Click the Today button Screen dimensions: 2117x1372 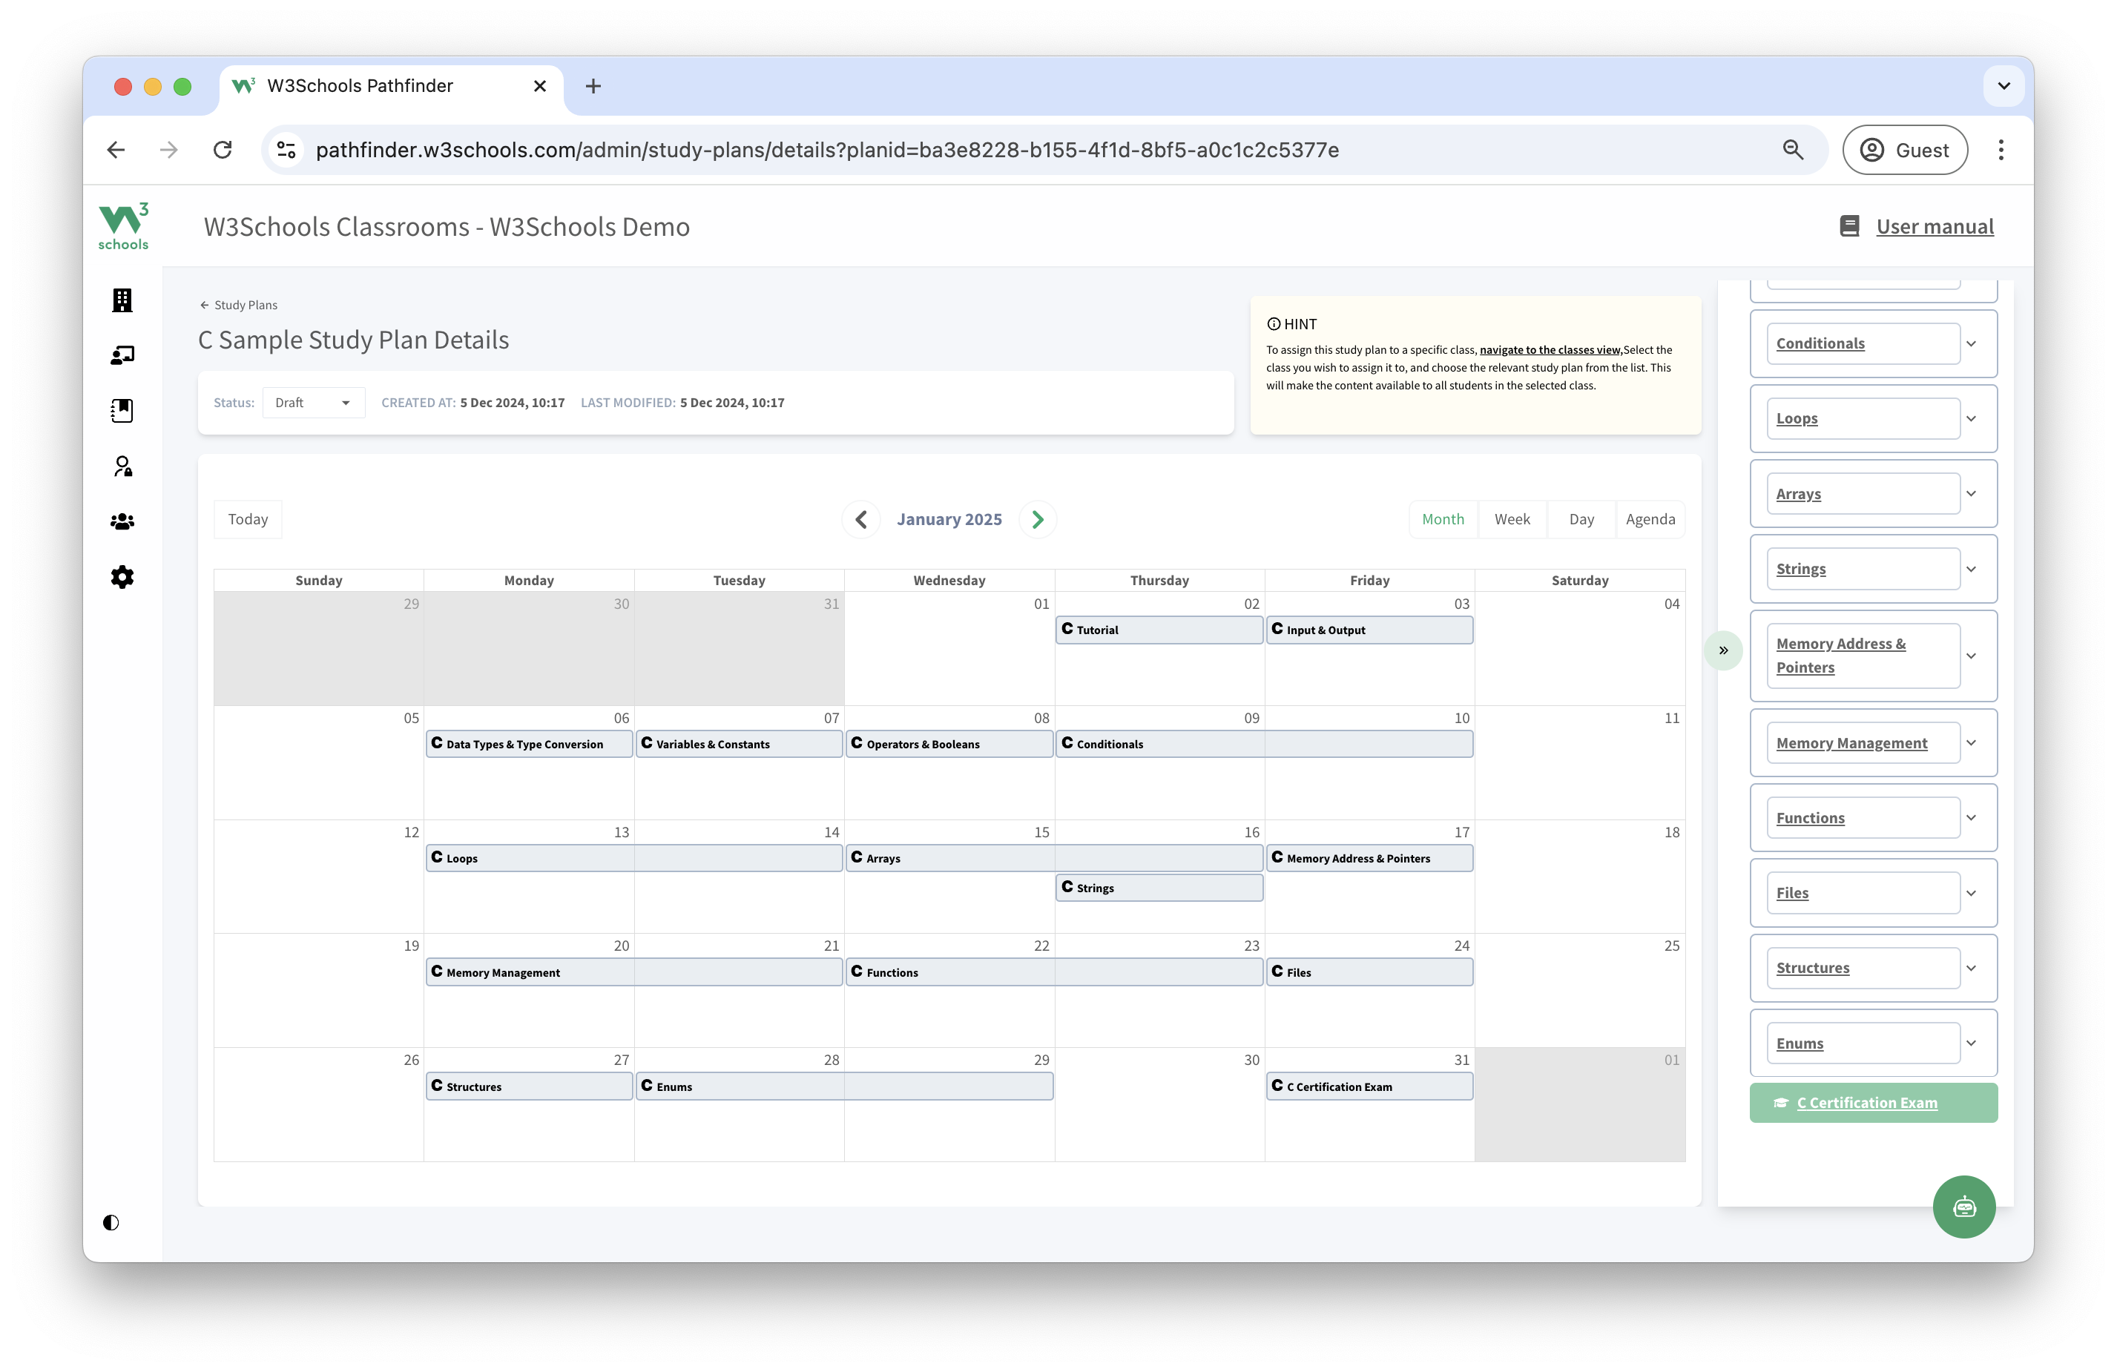click(x=247, y=519)
